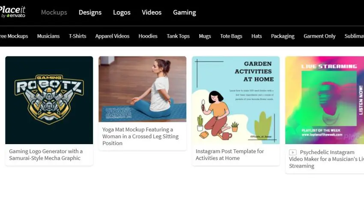This screenshot has width=364, height=210.
Task: Open the Live Streaming psychedelic thumbnail
Action: pyautogui.click(x=325, y=100)
